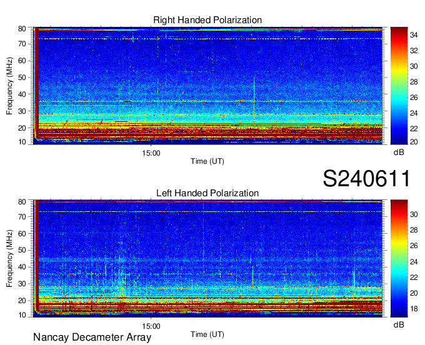Click the 'dB' unit label under top colorbar
This screenshot has width=425, height=345.
pyautogui.click(x=399, y=152)
